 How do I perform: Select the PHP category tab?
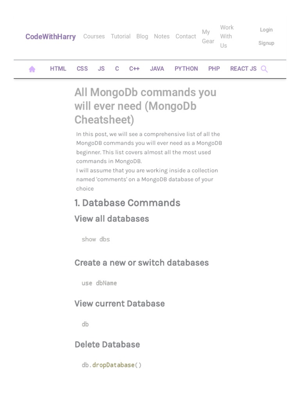pyautogui.click(x=214, y=69)
